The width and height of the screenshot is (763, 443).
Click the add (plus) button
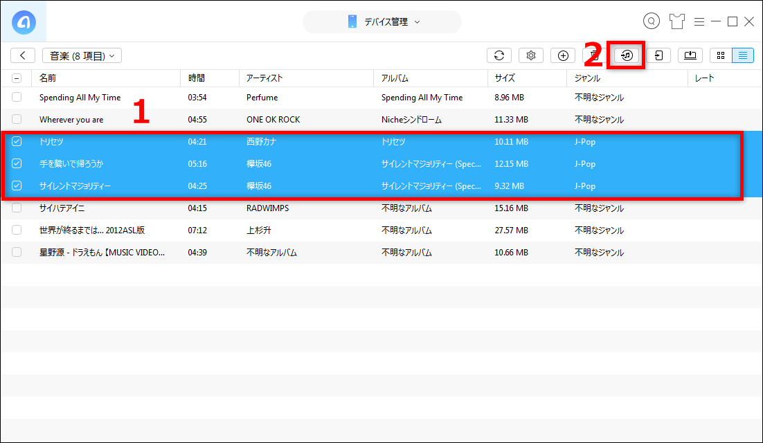(563, 55)
